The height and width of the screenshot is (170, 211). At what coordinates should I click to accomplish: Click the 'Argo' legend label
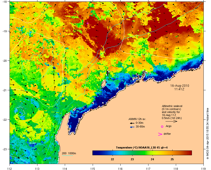(x=169, y=126)
